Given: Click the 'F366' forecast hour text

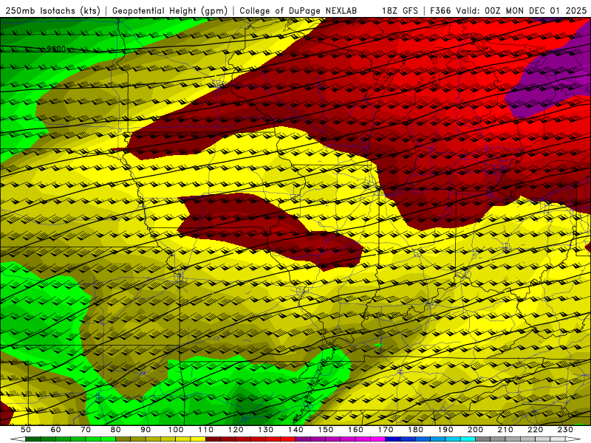Looking at the screenshot, I should (440, 11).
